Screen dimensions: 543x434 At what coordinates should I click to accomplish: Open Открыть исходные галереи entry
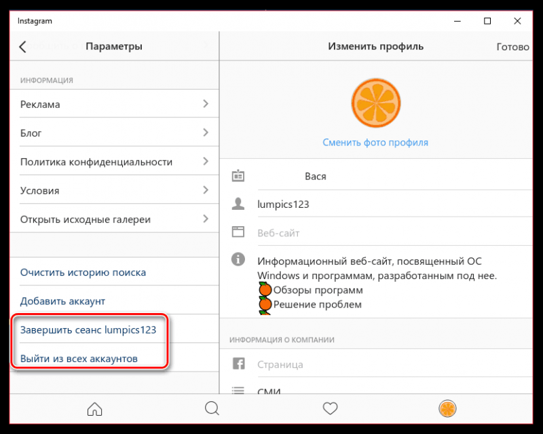114,219
